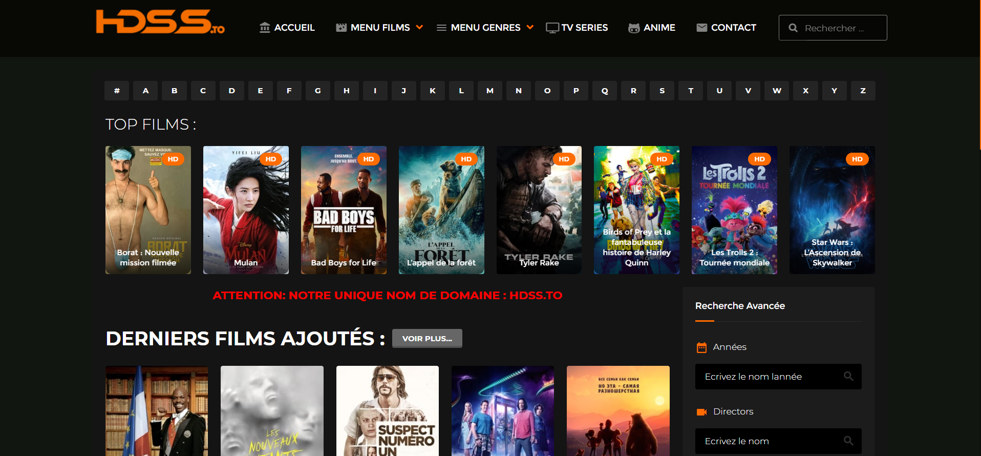Image resolution: width=981 pixels, height=456 pixels.
Task: Click the monitor icon beside TV SERIES
Action: 552,28
